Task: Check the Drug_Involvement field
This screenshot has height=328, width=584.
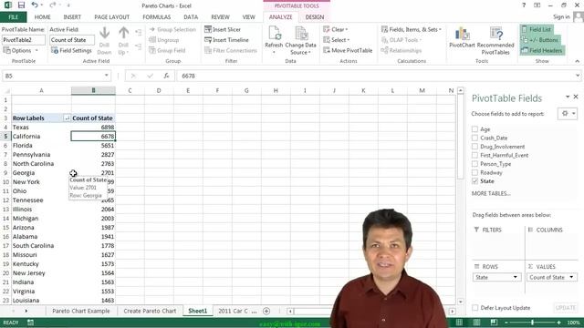Action: 474,146
